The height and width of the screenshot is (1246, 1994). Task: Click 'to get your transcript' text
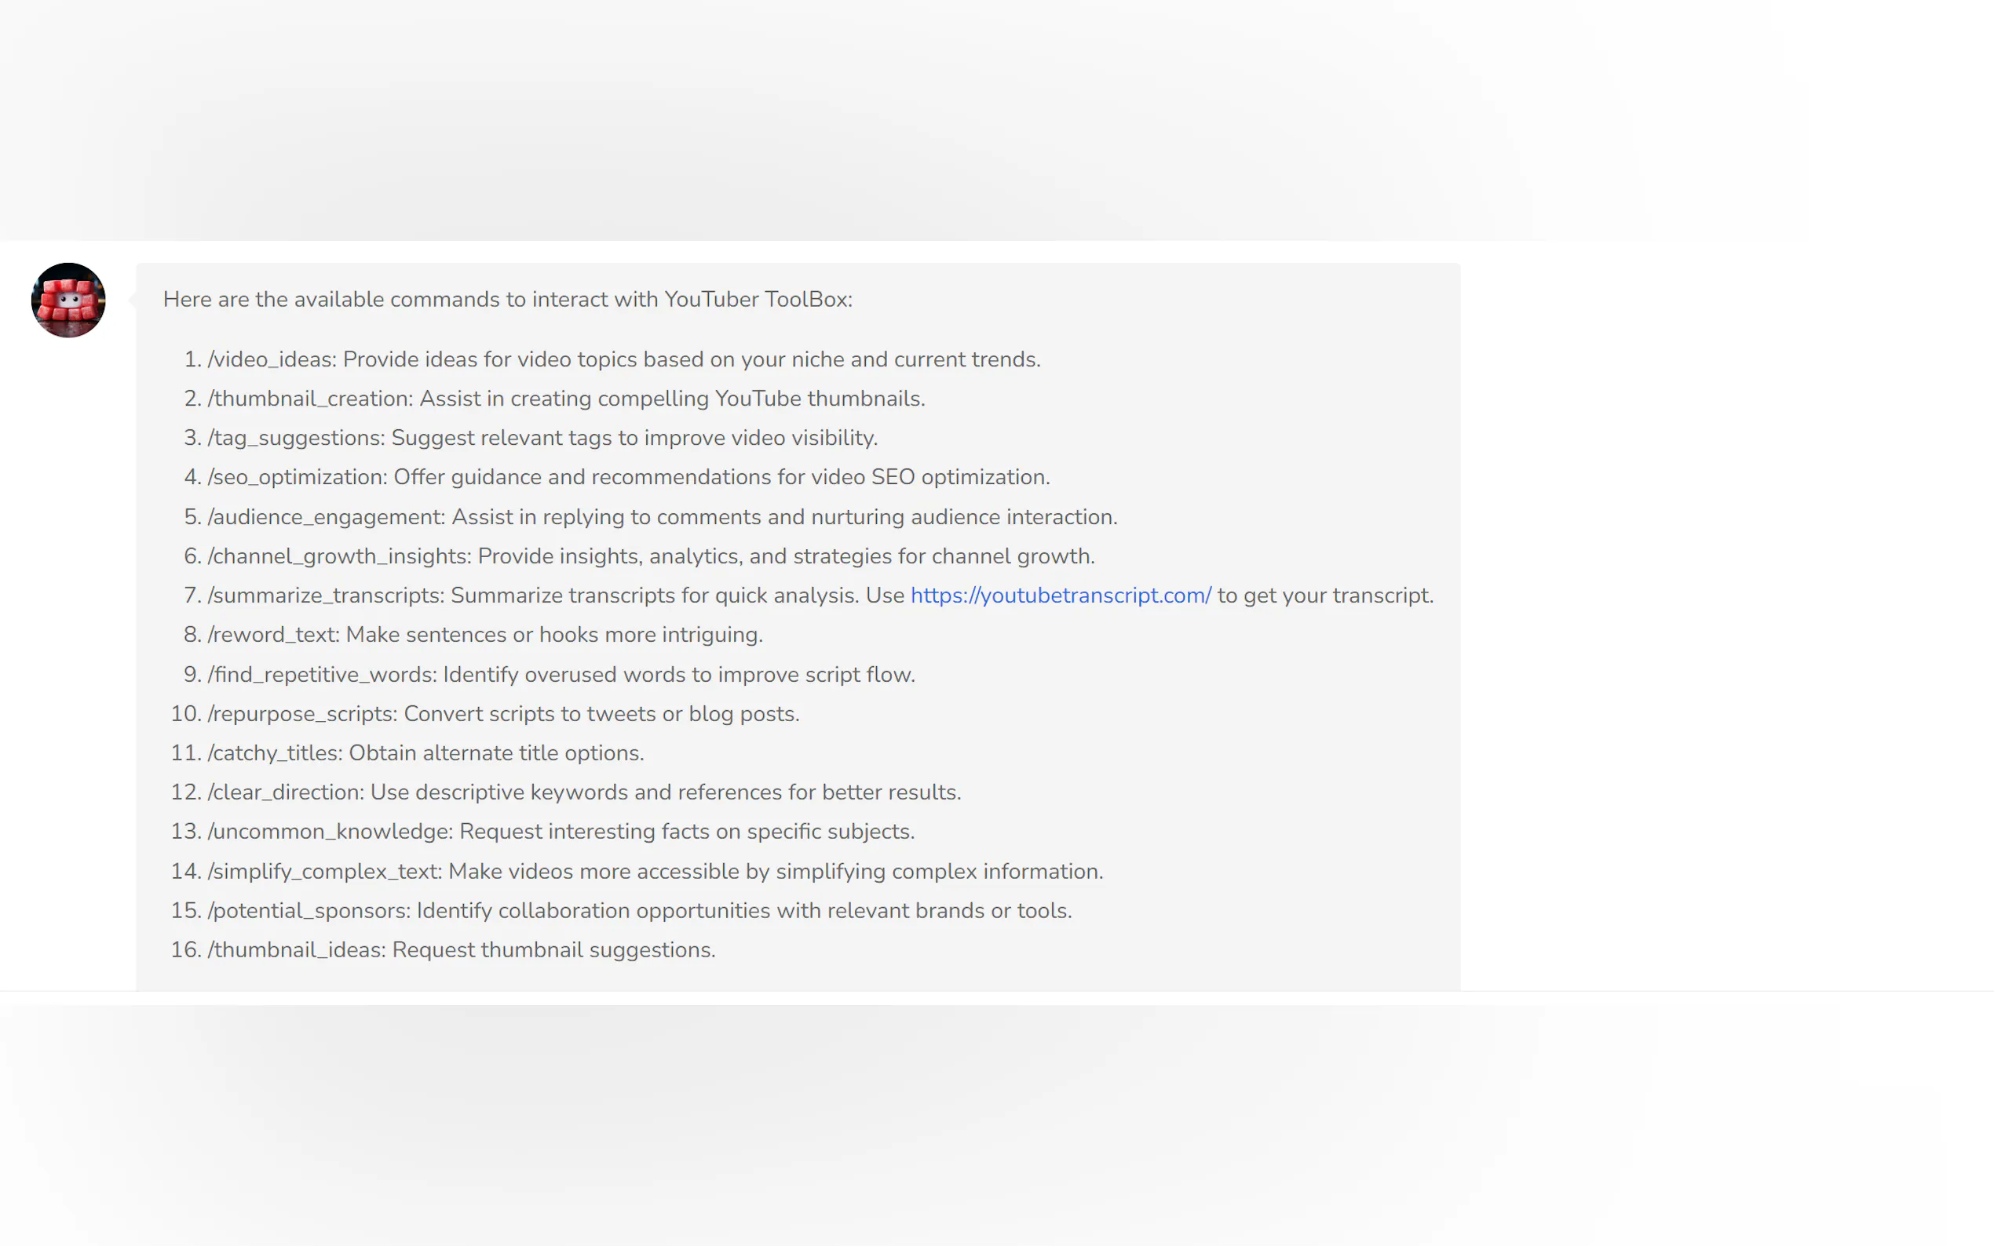pos(1324,595)
